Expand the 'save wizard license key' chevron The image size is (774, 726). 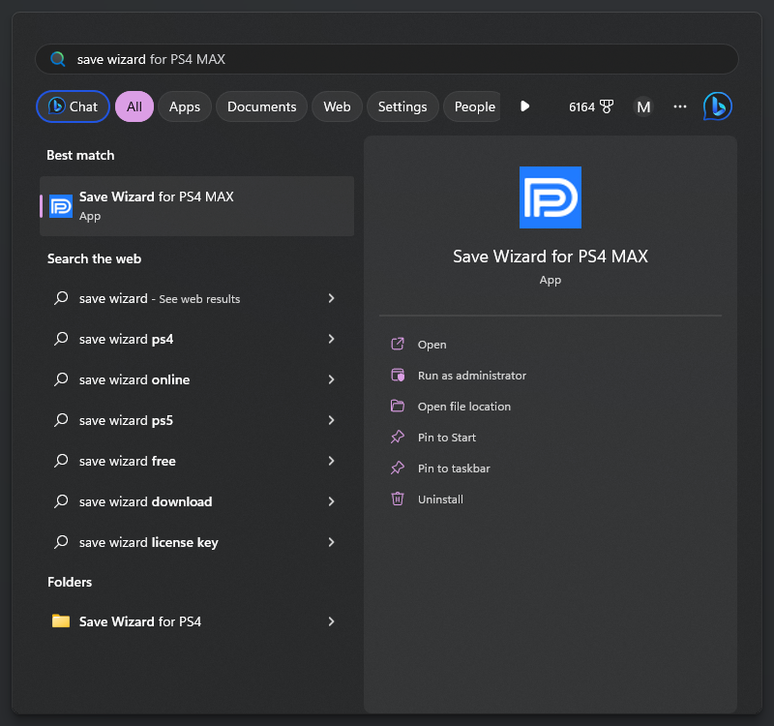pyautogui.click(x=331, y=542)
